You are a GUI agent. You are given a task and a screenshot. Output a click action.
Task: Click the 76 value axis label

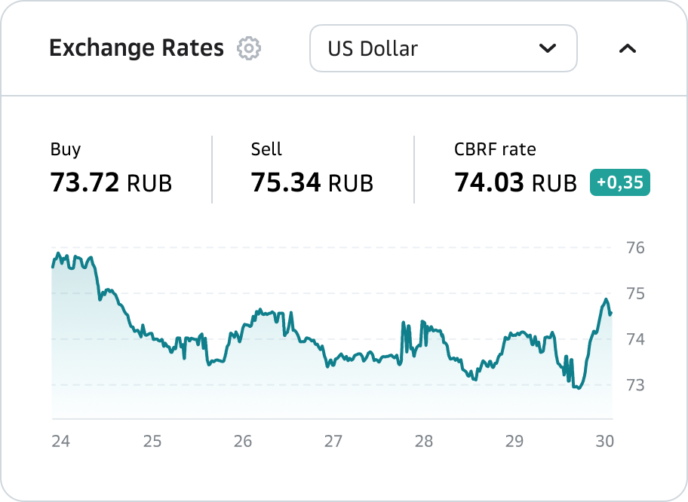coord(636,247)
